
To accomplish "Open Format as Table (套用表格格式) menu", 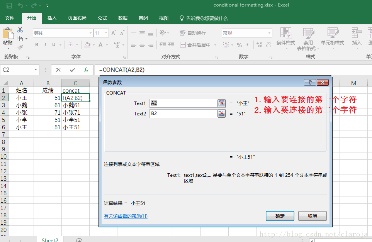I will 308,39.
